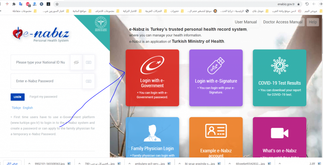This screenshot has height=165, width=323.
Task: Open bookmark folder 'الشركات العربية'
Action: tap(156, 11)
